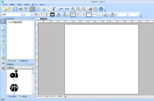
Task: Open the 体育运动 icon category dropdown
Action: point(20,68)
